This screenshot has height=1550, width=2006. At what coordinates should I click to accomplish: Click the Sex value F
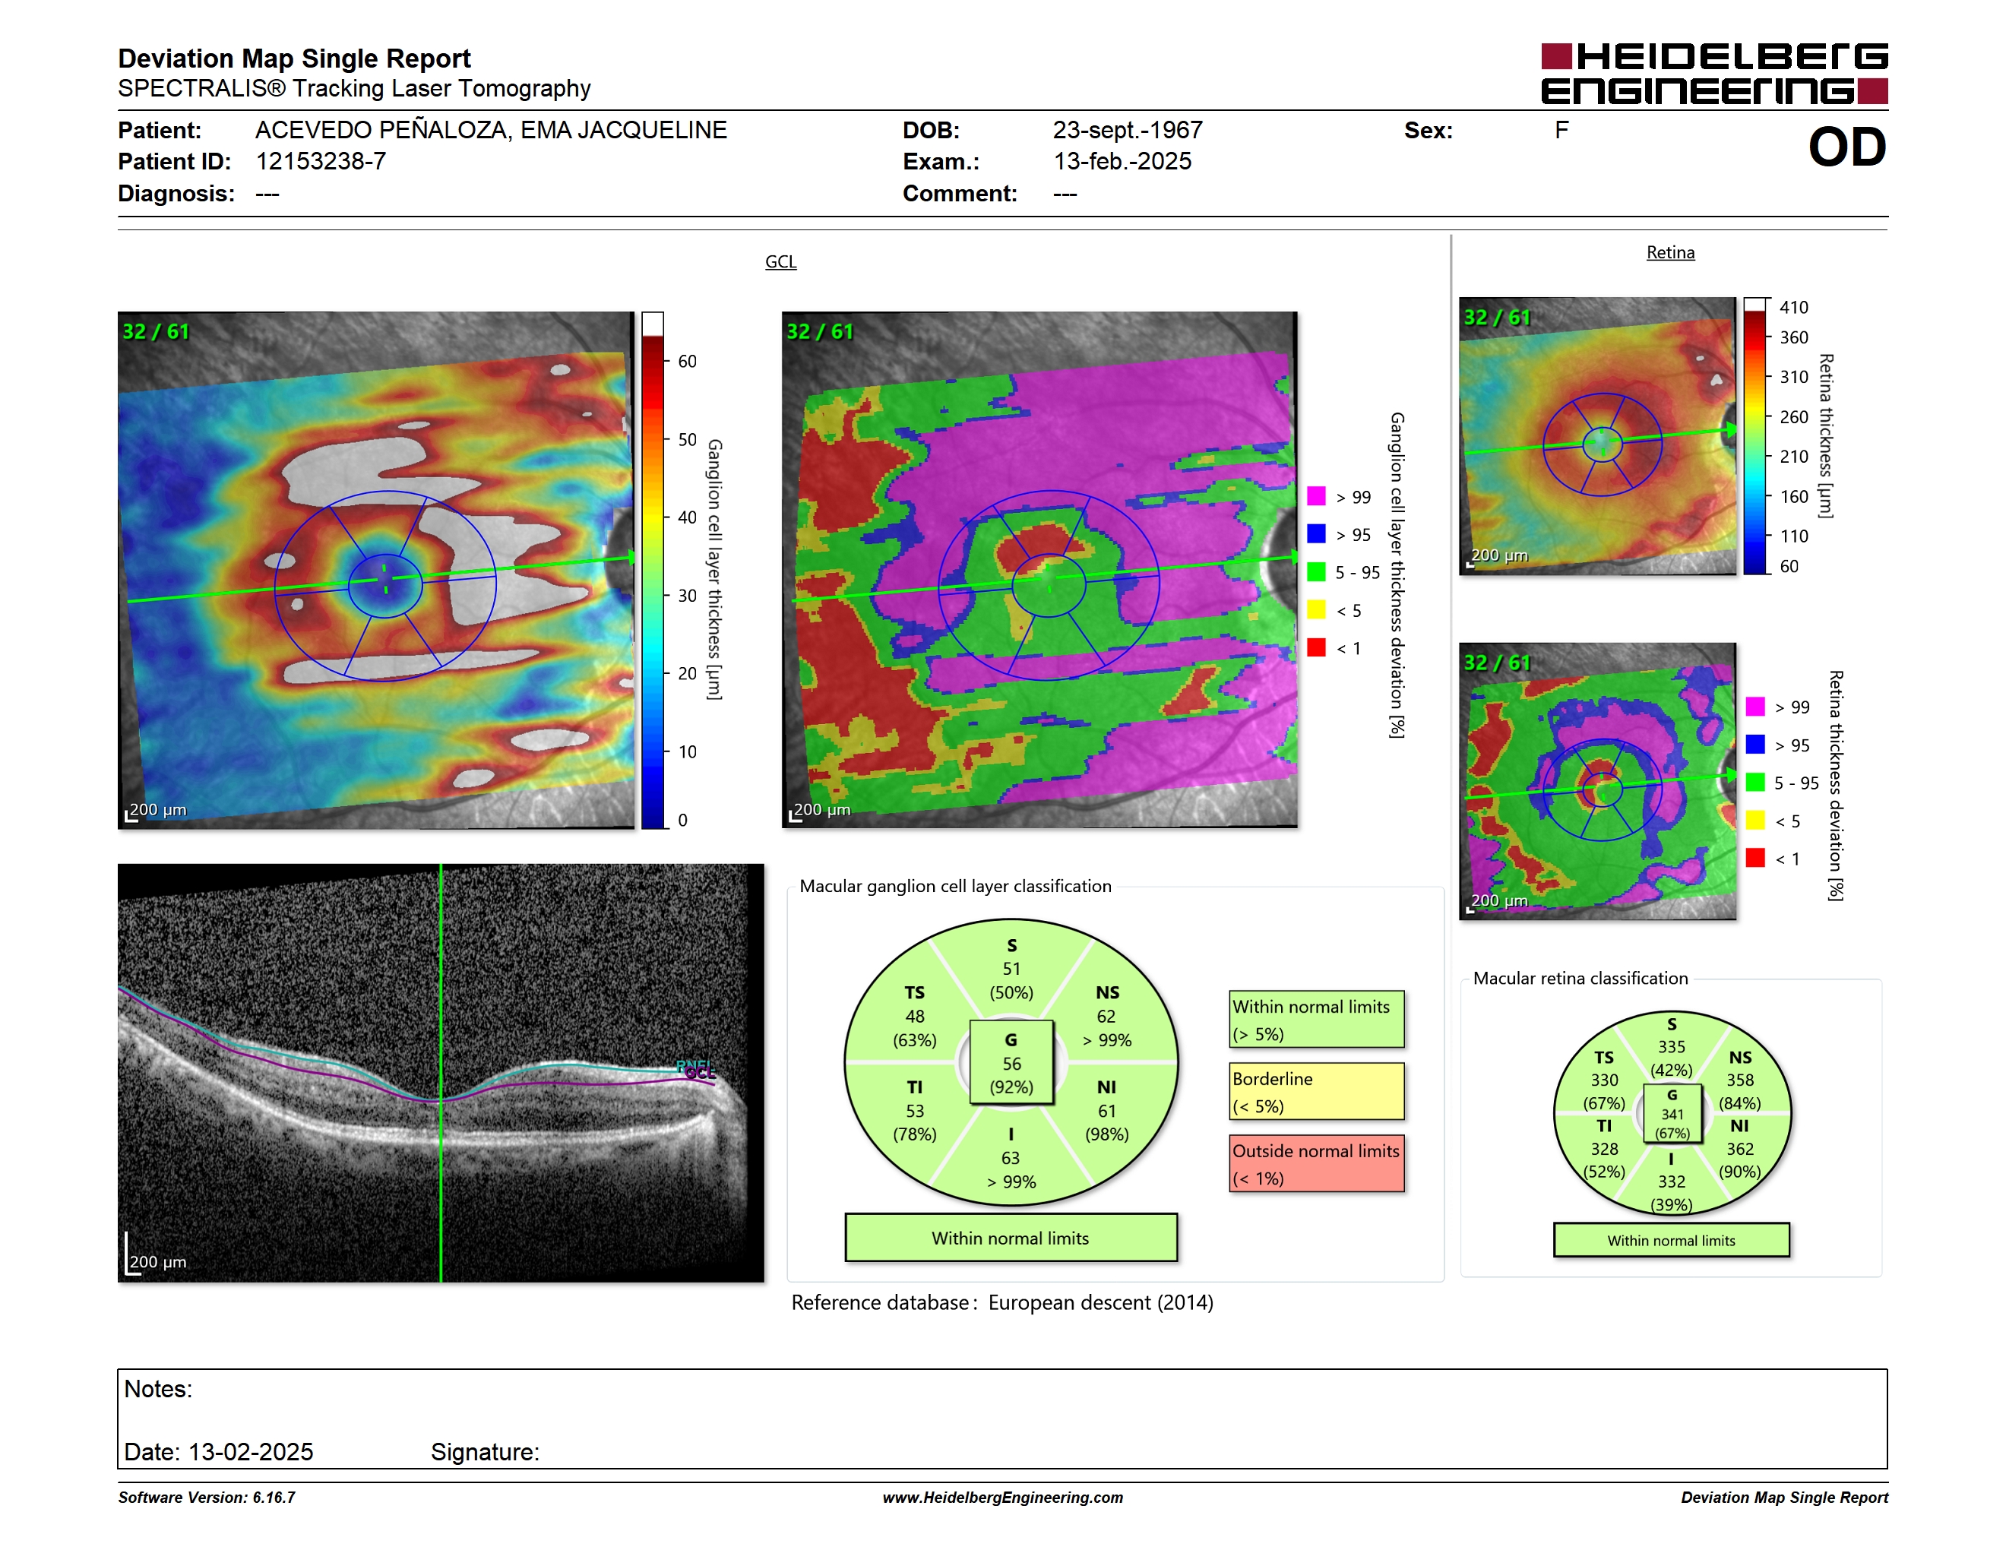point(1561,131)
